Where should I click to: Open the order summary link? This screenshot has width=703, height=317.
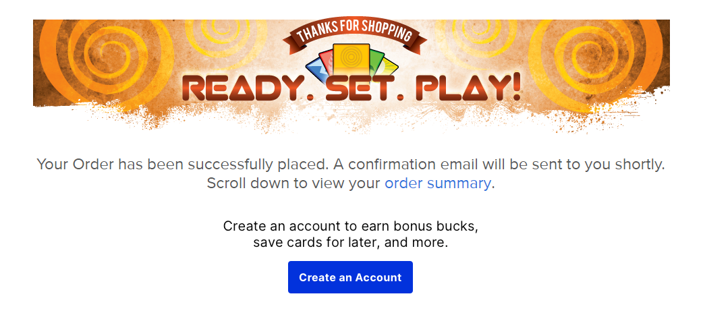438,183
